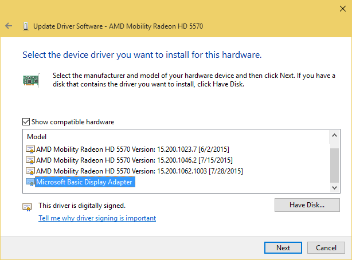Select AMD driver version 15.200.1046.2 [7/15/2015]
Viewport: 352px width, 260px height.
[x=134, y=160]
